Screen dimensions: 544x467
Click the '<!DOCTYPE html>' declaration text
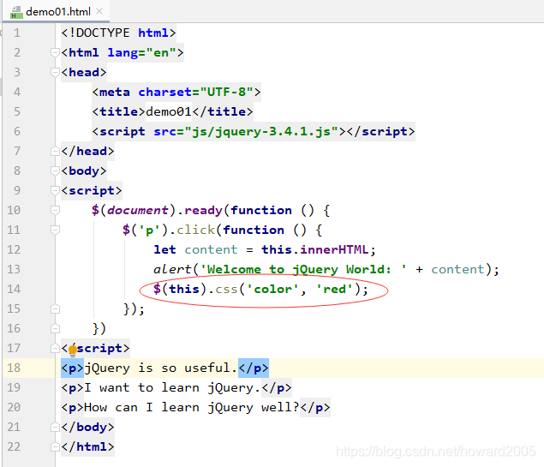click(x=119, y=33)
